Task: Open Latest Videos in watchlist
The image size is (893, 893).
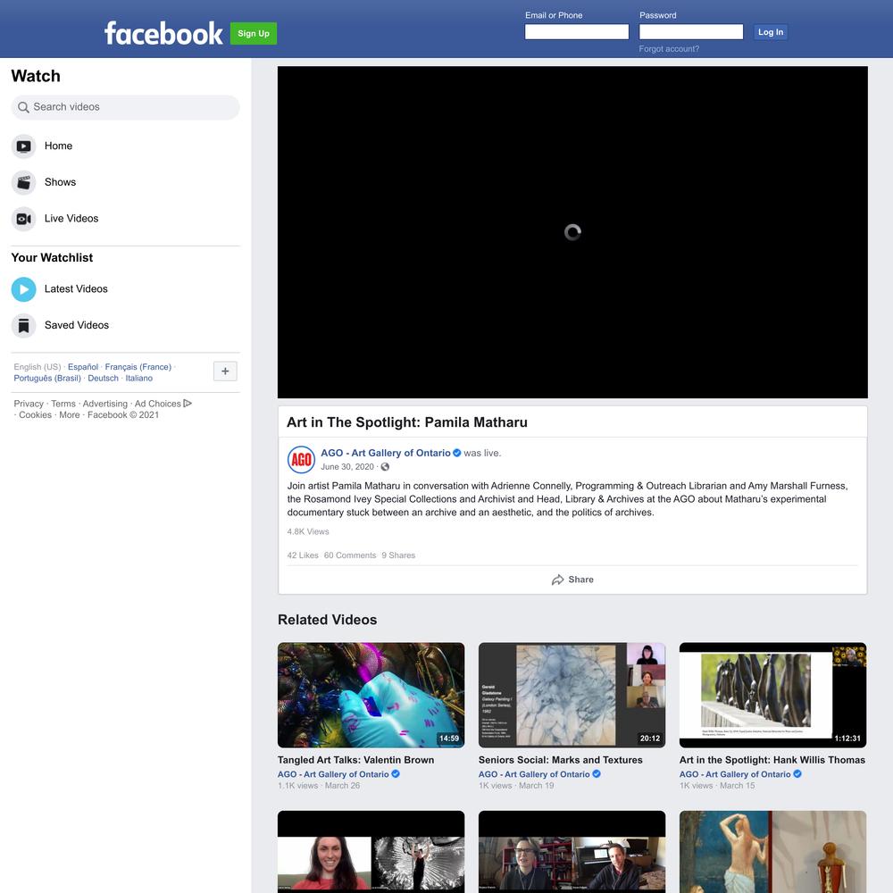Action: click(x=125, y=289)
